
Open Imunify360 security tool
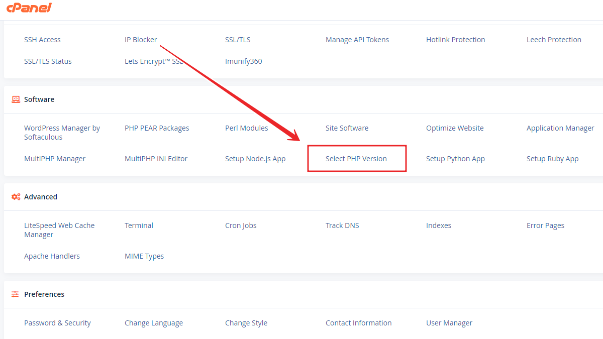(243, 61)
